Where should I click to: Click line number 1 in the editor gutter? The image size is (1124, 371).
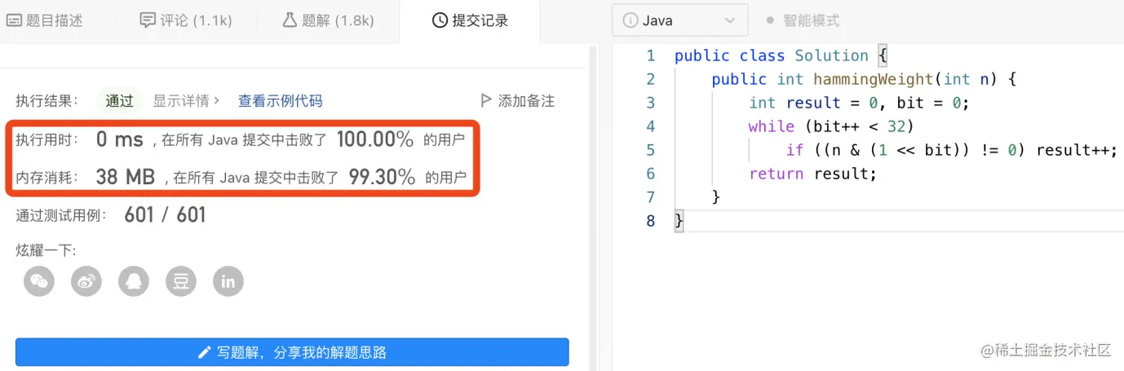(x=650, y=55)
